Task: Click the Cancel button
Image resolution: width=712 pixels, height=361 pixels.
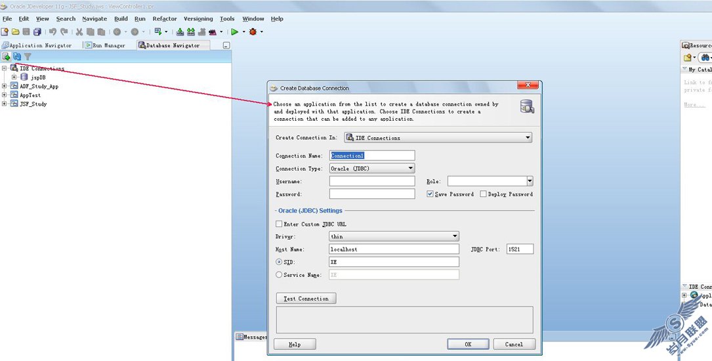Action: click(514, 344)
